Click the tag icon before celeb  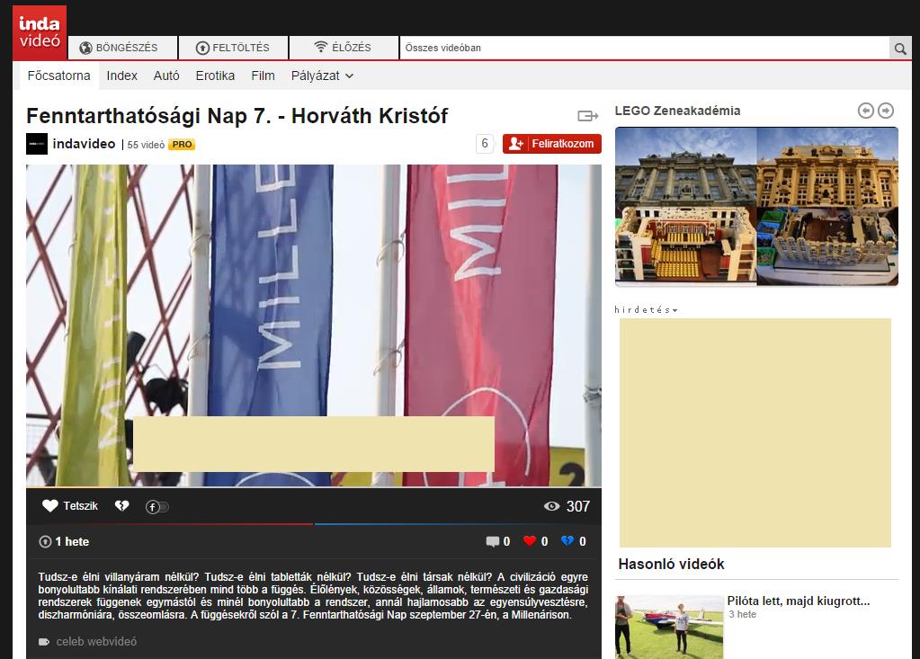pos(44,642)
